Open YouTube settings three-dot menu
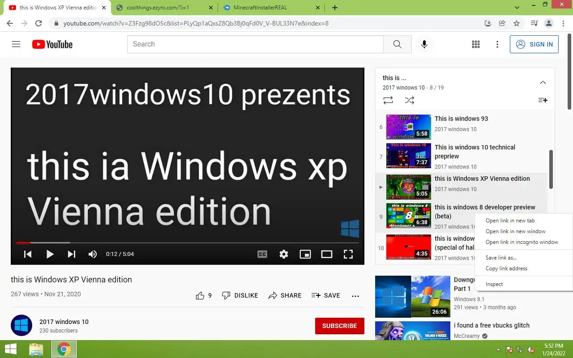 click(497, 44)
